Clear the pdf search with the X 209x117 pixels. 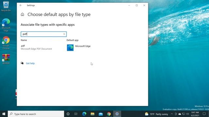click(64, 34)
